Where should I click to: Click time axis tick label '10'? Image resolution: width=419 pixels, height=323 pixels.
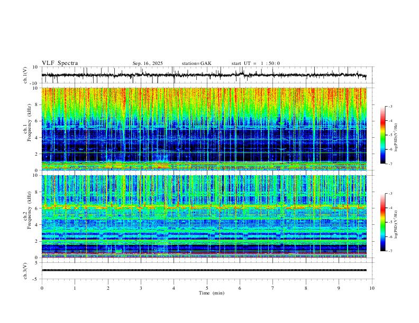(372, 288)
